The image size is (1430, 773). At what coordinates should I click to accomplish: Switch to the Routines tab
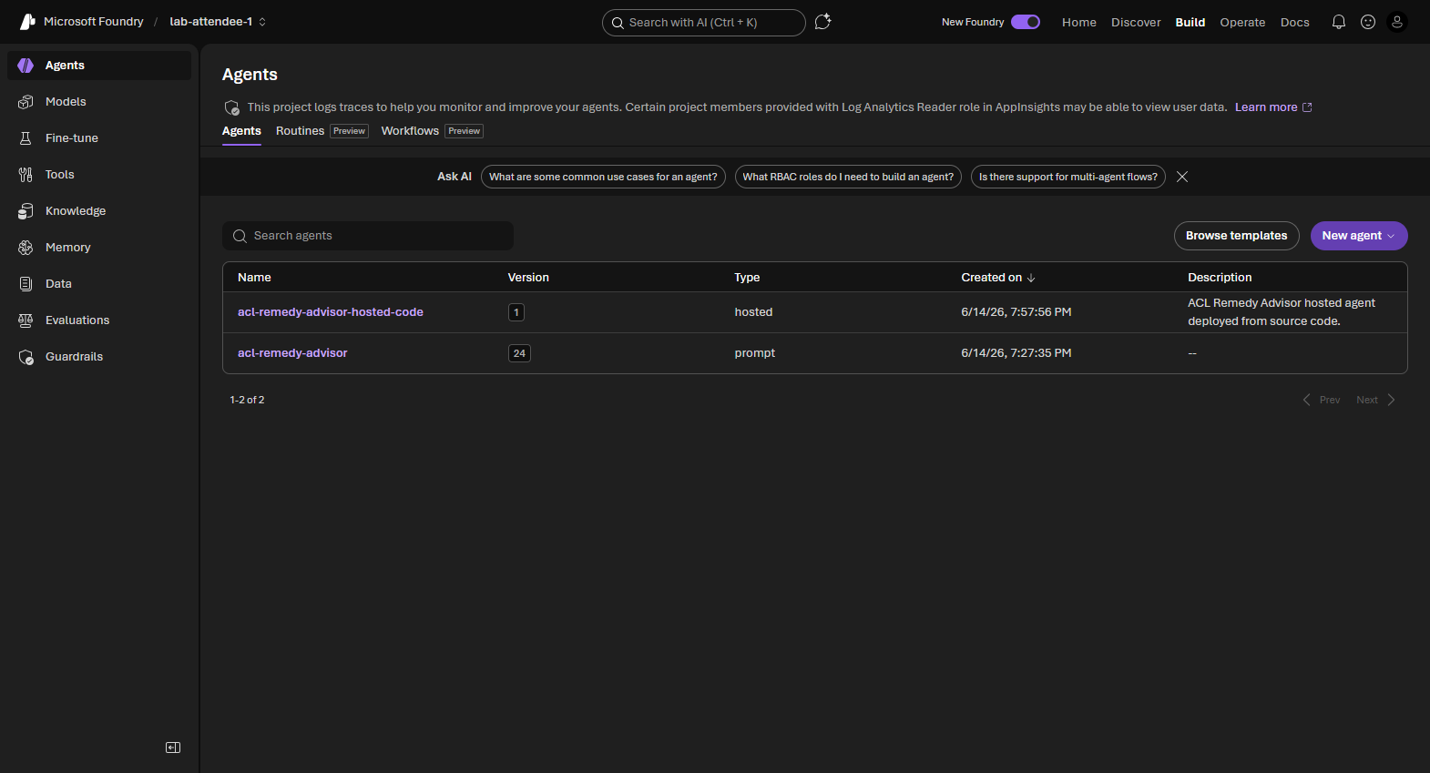(322, 131)
